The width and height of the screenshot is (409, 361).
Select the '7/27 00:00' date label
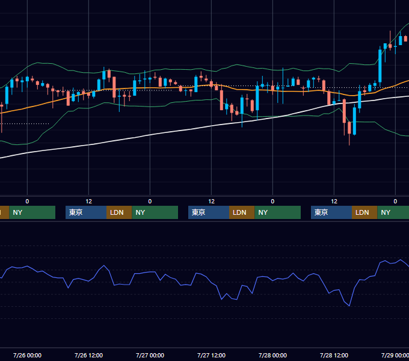[150, 355]
